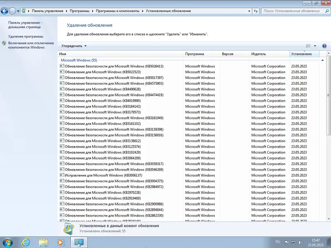
Task: Select the security update KB2984972 row
Action: (188, 187)
